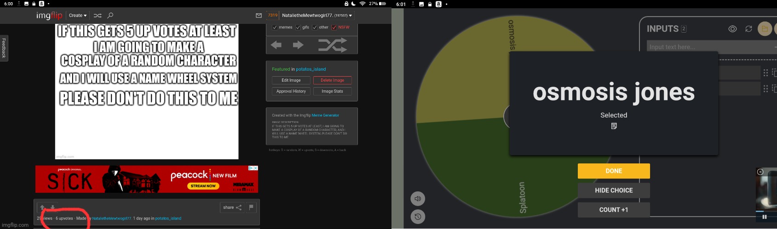Open the potatos_island link below the meme

168,218
